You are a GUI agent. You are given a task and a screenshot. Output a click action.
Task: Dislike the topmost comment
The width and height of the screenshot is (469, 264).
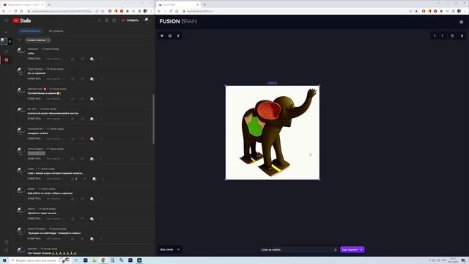82,59
